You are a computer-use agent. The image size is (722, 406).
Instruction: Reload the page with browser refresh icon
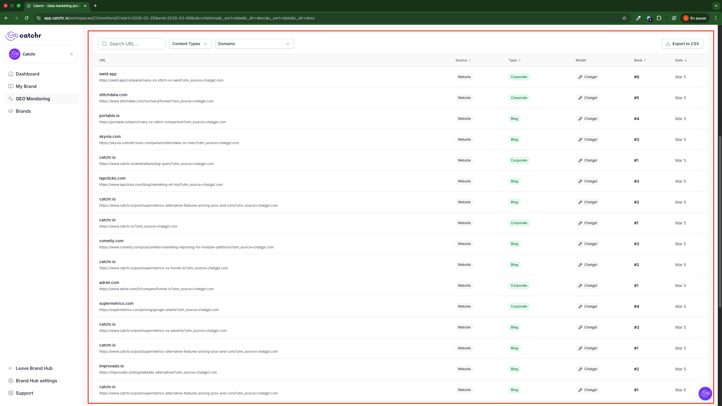(27, 18)
